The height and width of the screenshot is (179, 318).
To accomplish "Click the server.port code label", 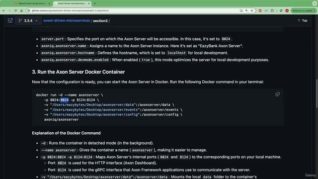I will (52, 39).
